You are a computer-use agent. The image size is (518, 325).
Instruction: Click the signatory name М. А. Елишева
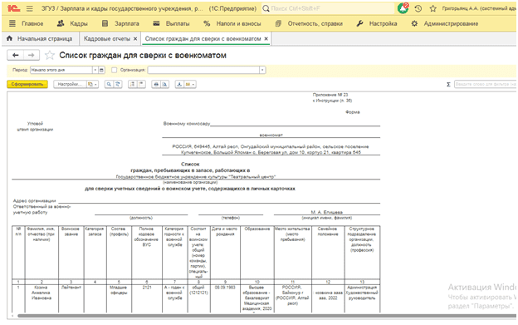tap(327, 212)
